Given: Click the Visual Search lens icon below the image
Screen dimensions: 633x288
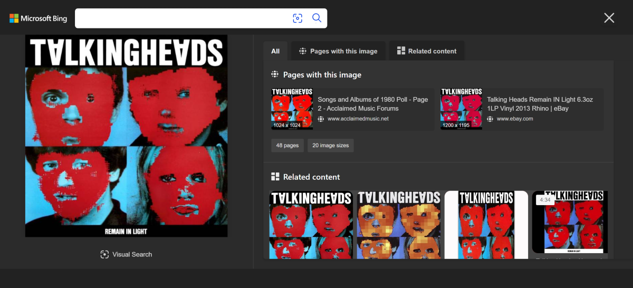Looking at the screenshot, I should tap(104, 254).
